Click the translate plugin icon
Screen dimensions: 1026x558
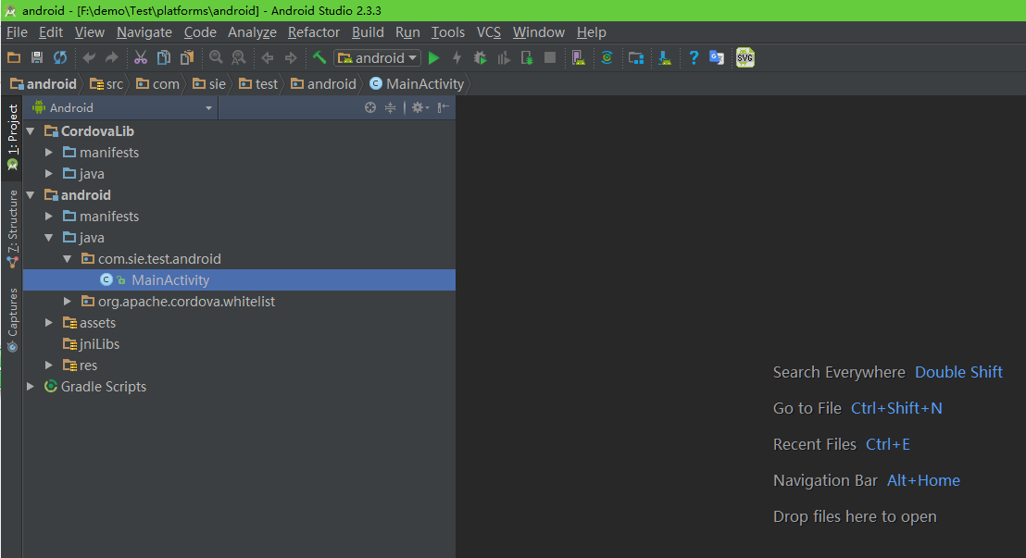tap(717, 57)
